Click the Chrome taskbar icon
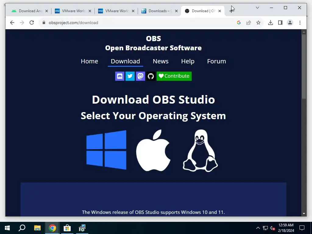 [52, 228]
